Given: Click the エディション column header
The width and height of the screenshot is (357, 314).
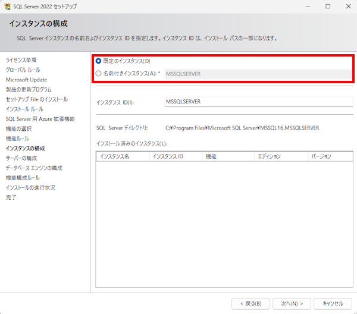Looking at the screenshot, I should click(281, 156).
